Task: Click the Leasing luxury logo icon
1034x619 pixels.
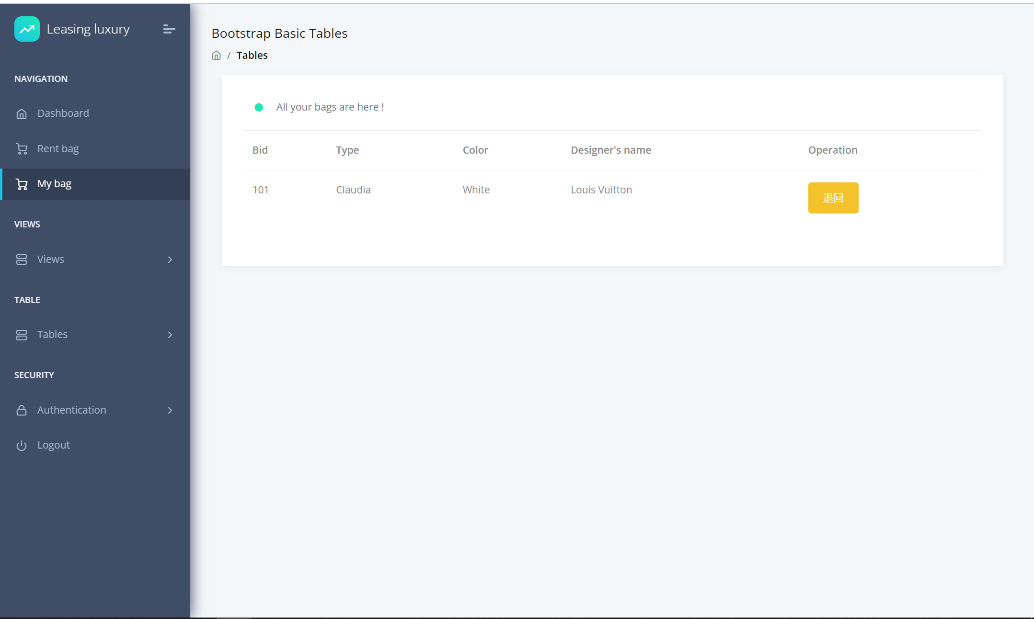Action: click(27, 29)
